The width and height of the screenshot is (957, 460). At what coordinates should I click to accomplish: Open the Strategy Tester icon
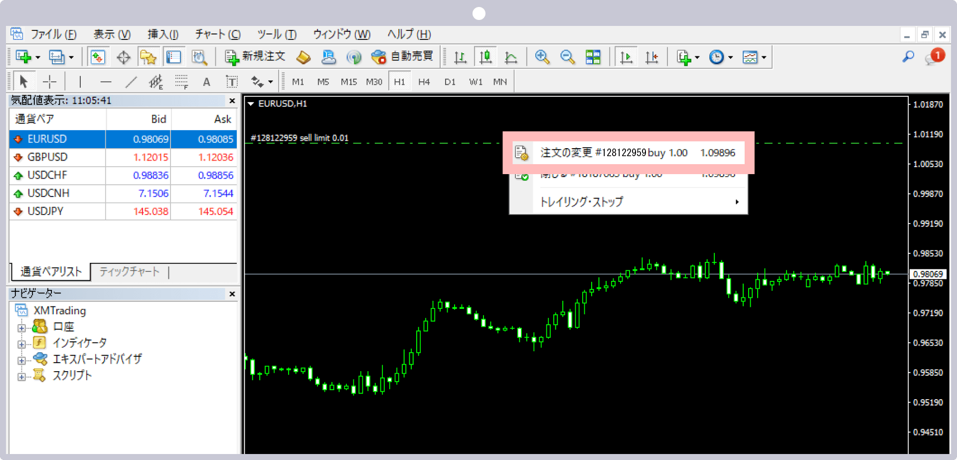tap(199, 57)
